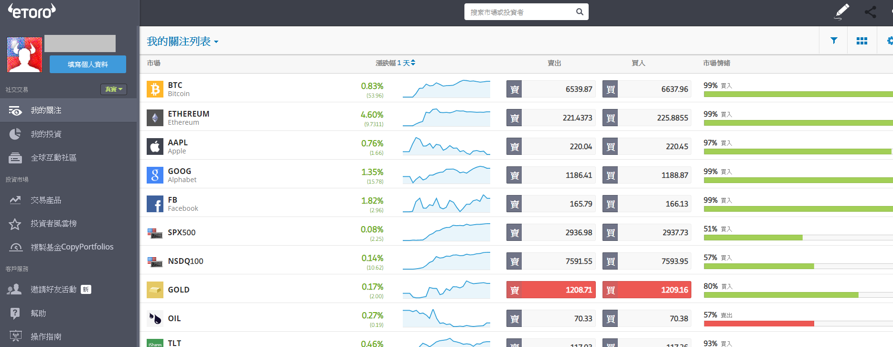Image resolution: width=893 pixels, height=347 pixels.
Task: Click the eToro logo
Action: pos(32,11)
